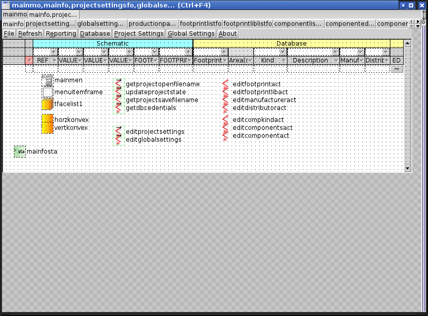
Task: Click the tfacelist1 component icon
Action: tap(47, 104)
